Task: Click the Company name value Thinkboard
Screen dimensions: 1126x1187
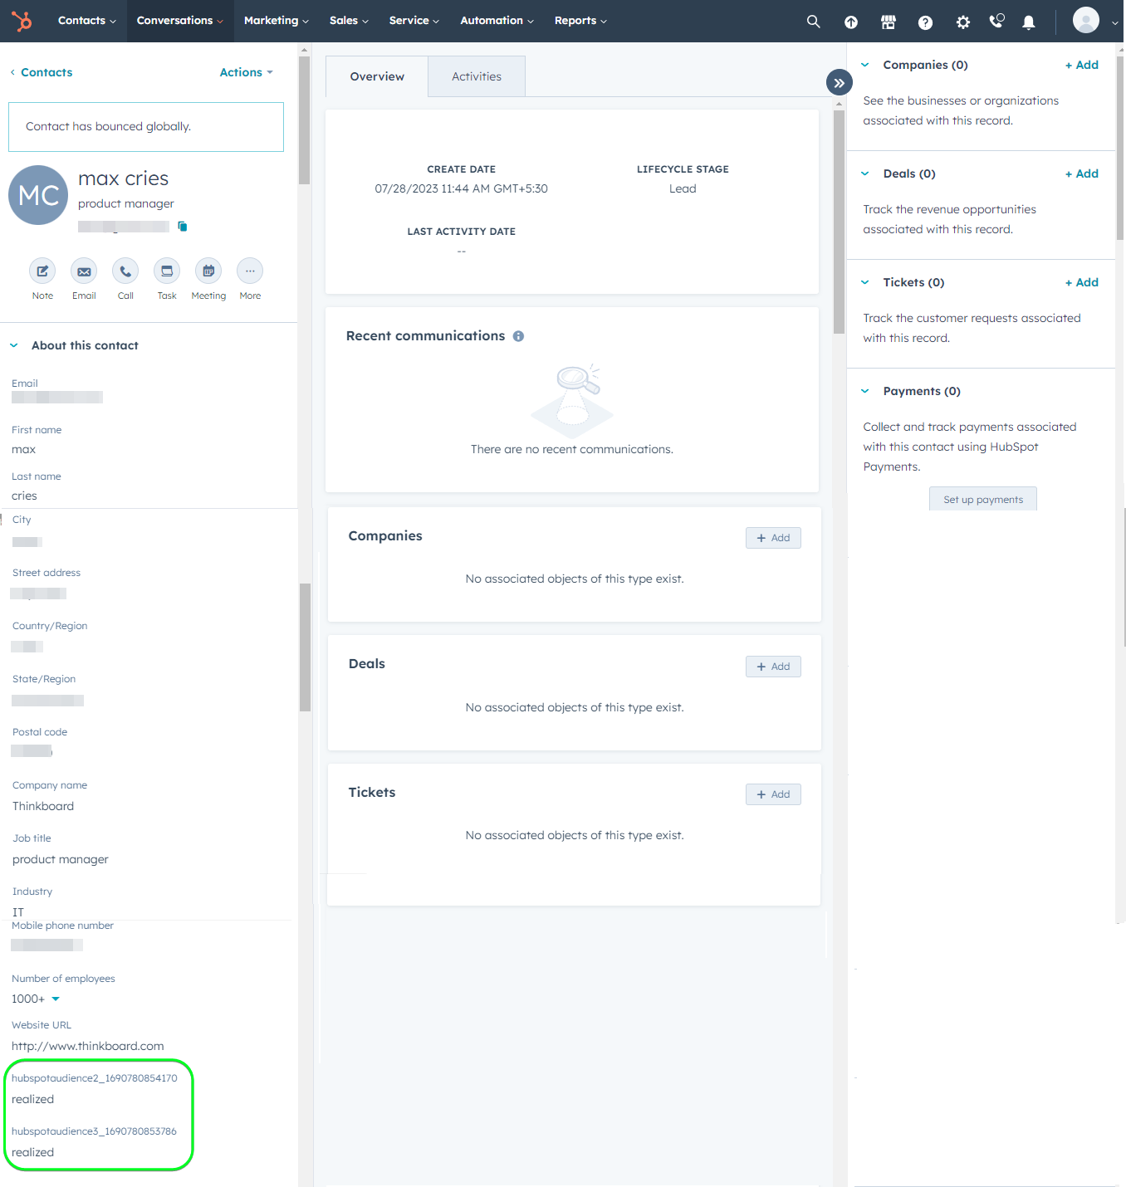Action: (43, 806)
